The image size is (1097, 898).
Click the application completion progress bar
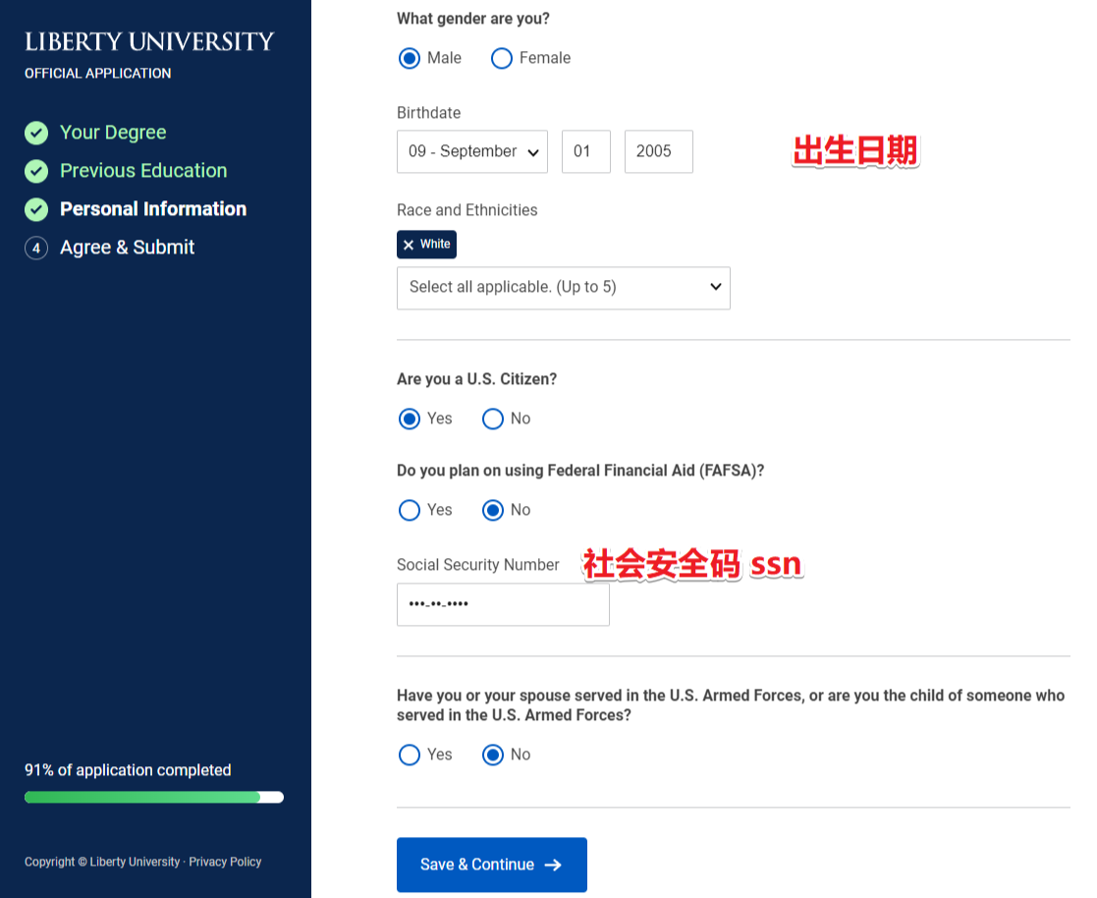154,797
